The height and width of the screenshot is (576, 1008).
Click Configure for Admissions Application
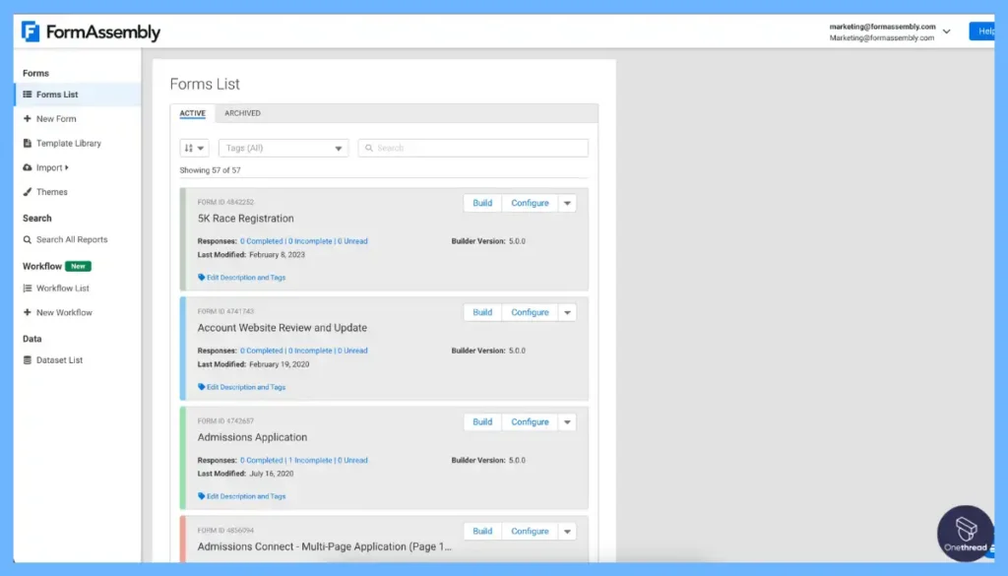coord(530,422)
